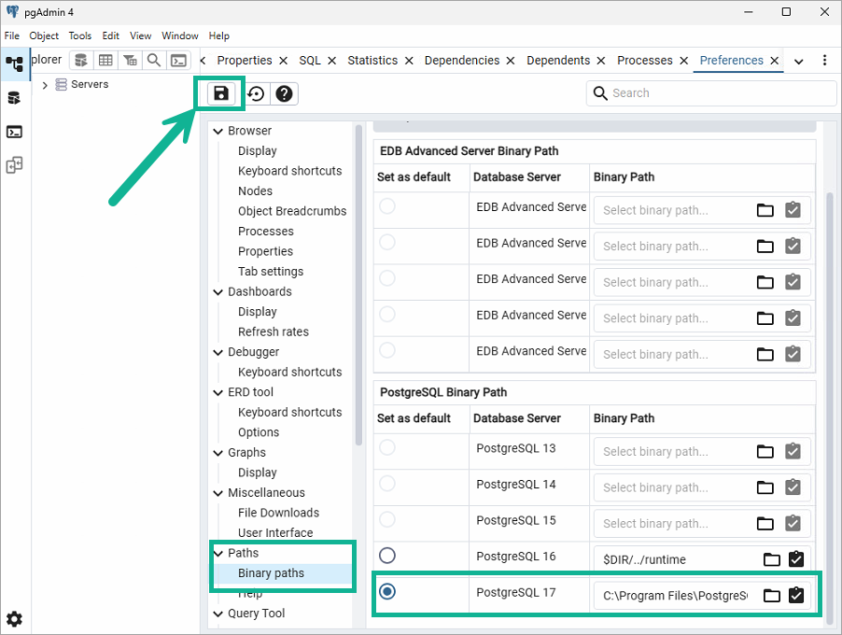Open User Interface under Miscellaneous

pos(275,533)
